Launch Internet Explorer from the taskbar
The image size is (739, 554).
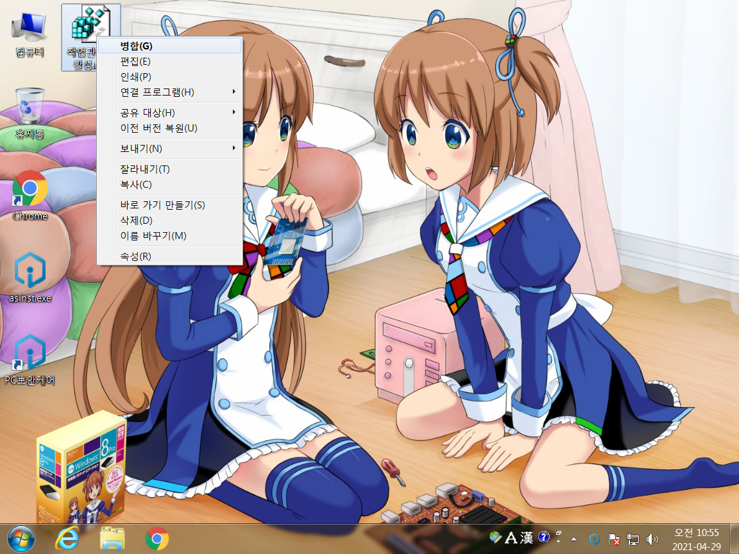67,539
